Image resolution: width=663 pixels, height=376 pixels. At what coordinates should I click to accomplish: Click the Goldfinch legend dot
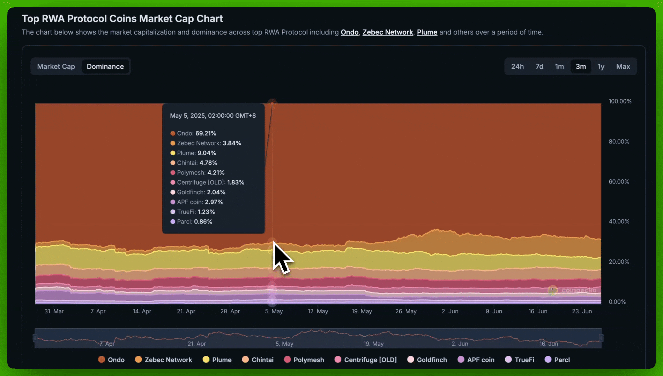click(410, 360)
